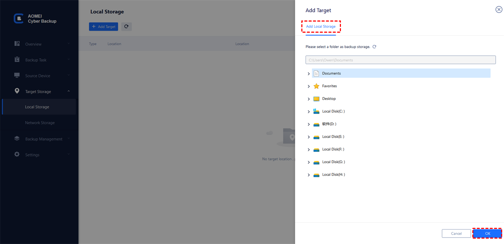Click the Desktop folder icon
Image resolution: width=504 pixels, height=244 pixels.
click(316, 99)
